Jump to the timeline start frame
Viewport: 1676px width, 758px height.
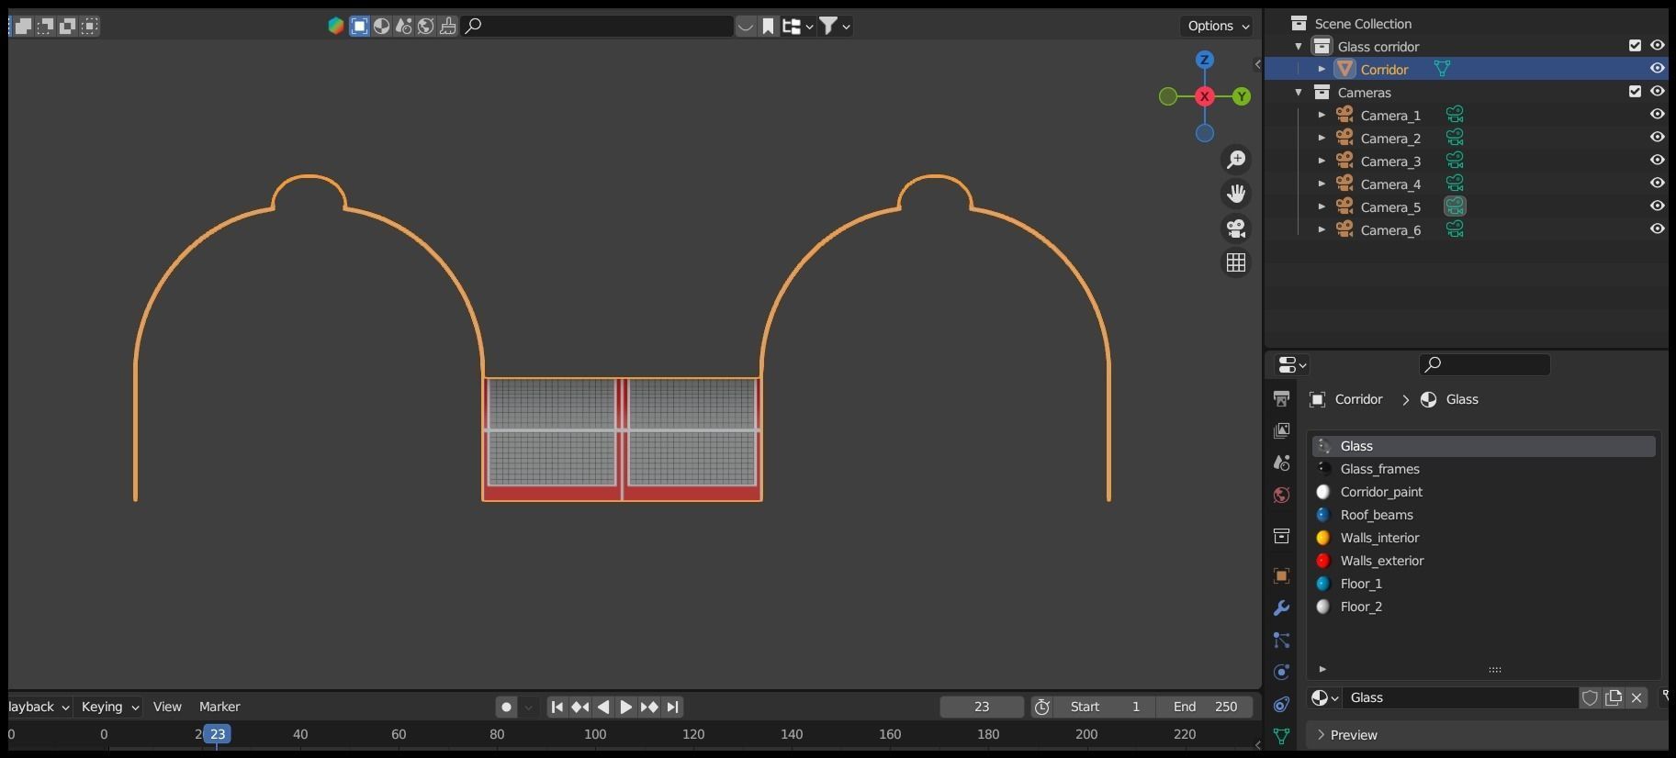[557, 707]
